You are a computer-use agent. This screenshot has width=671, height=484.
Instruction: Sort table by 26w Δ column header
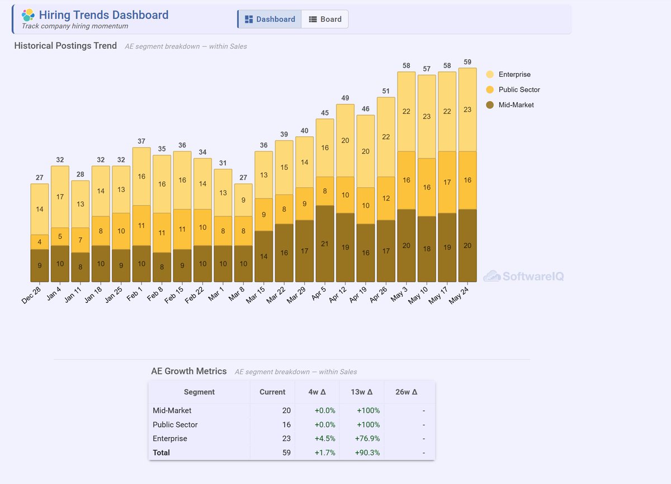click(406, 392)
